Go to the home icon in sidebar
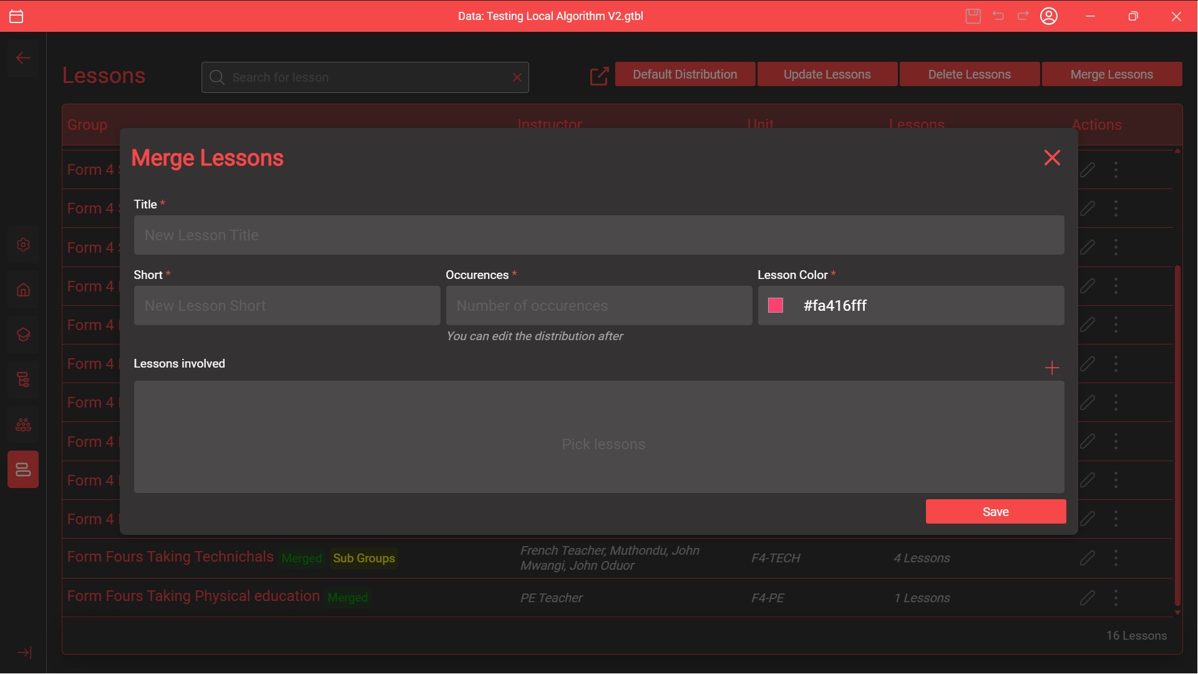 click(23, 290)
